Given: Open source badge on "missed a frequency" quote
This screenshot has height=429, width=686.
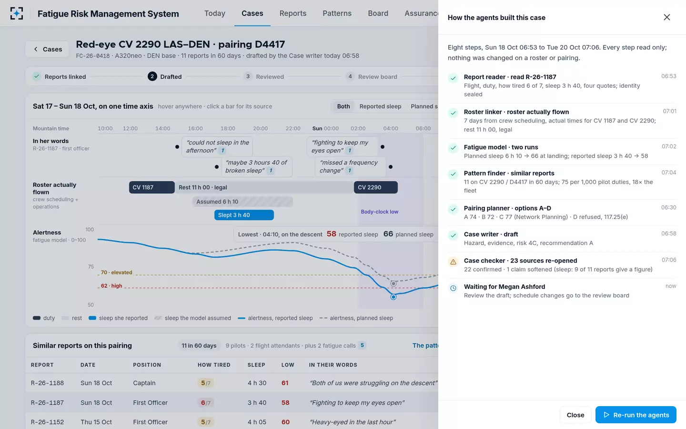Looking at the screenshot, I should (350, 171).
